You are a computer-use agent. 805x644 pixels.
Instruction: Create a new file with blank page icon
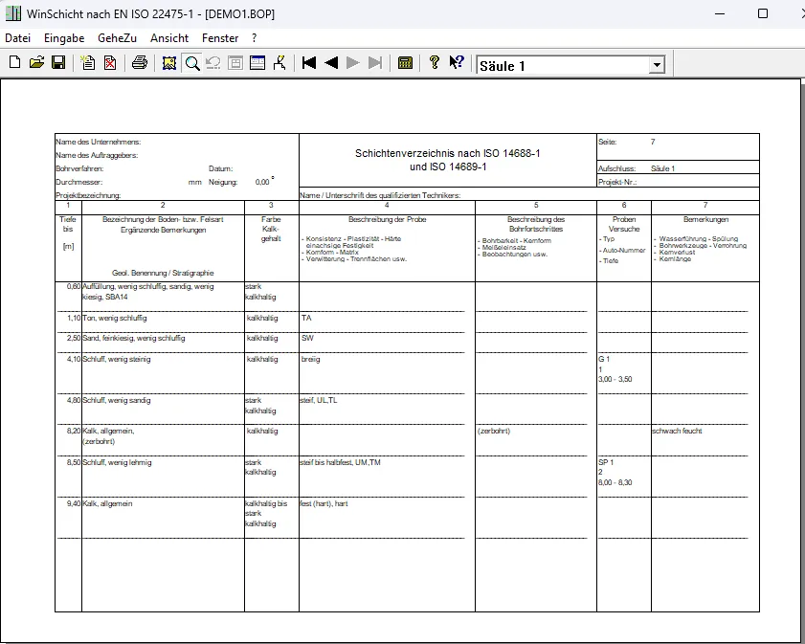15,62
